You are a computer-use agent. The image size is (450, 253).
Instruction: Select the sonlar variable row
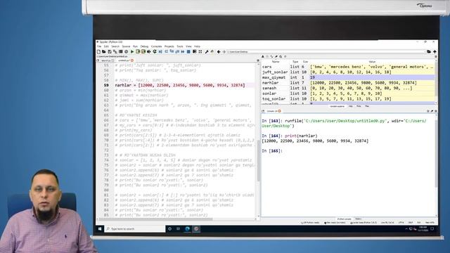pyautogui.click(x=348, y=93)
